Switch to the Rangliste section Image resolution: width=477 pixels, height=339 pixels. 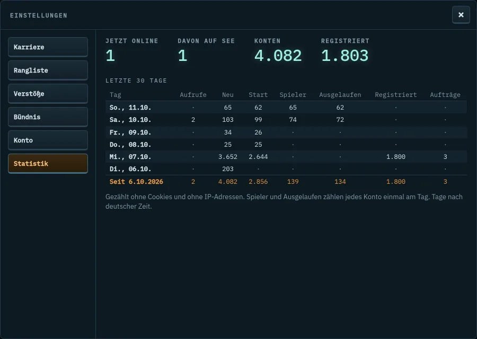[x=48, y=70]
